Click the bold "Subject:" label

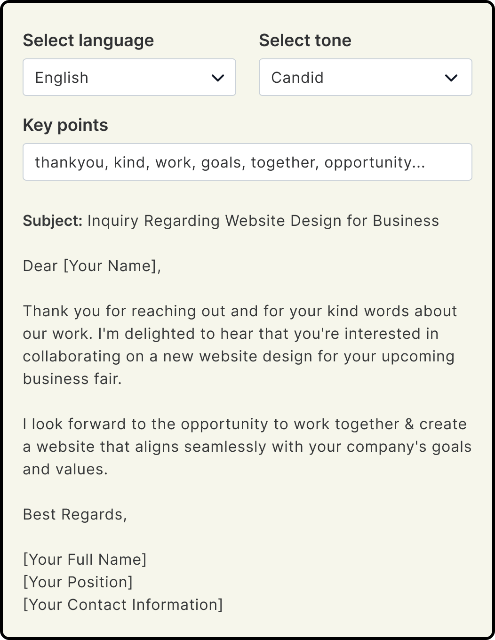pos(53,221)
